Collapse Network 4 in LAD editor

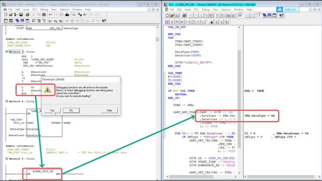click(7, 101)
